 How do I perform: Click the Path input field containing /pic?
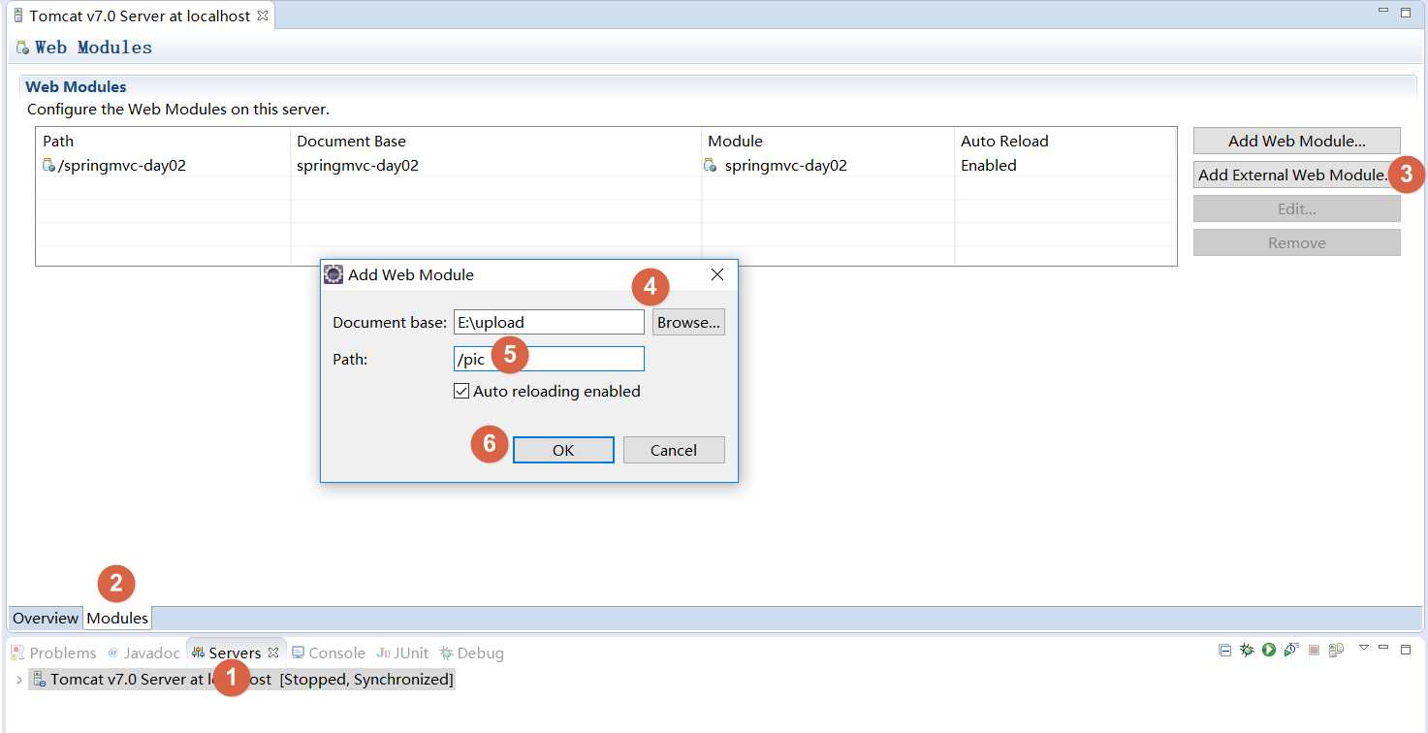[549, 359]
